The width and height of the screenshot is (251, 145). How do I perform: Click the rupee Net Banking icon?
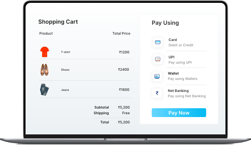157,93
